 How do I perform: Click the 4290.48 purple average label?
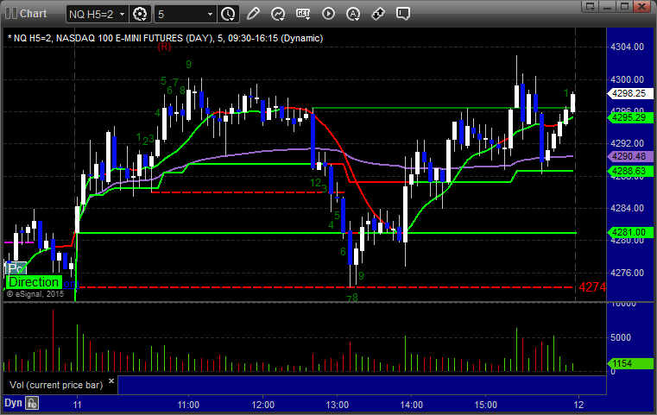(629, 157)
